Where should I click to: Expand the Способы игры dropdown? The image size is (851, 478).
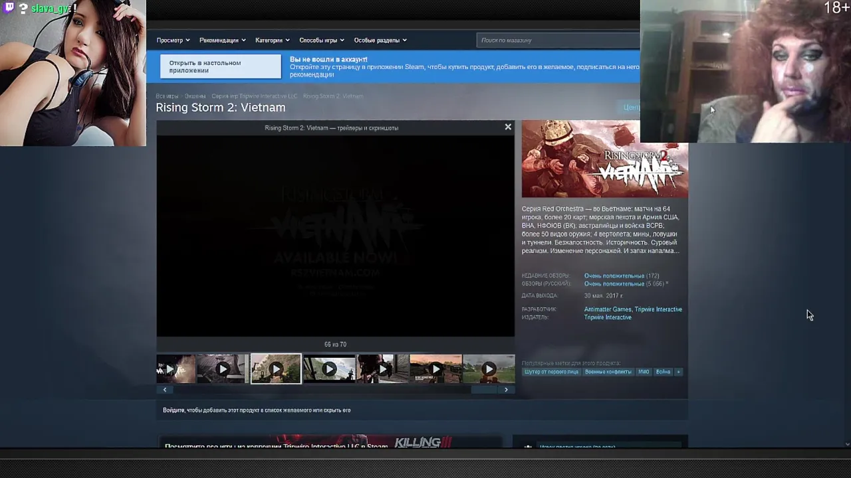(322, 40)
